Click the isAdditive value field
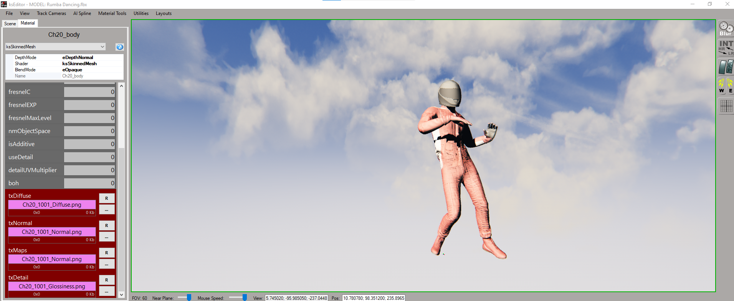This screenshot has width=734, height=301. click(x=89, y=144)
